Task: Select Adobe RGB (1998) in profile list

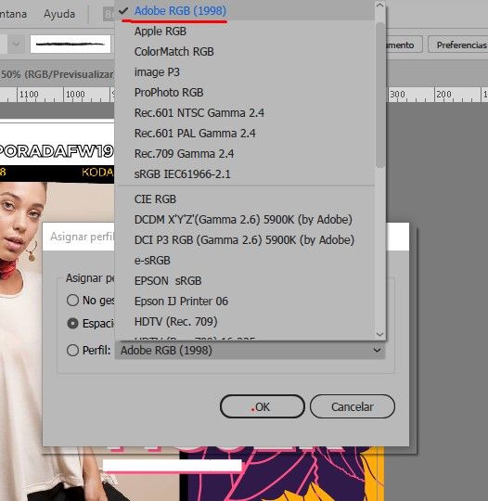Action: (245, 10)
